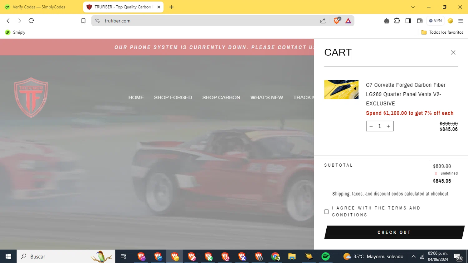
Task: Increase item quantity with plus button
Action: [388, 126]
